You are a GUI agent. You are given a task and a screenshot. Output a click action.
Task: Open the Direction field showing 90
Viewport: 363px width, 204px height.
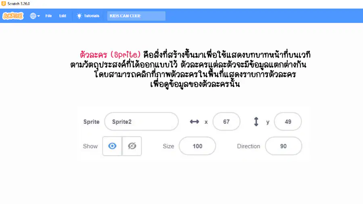(284, 146)
